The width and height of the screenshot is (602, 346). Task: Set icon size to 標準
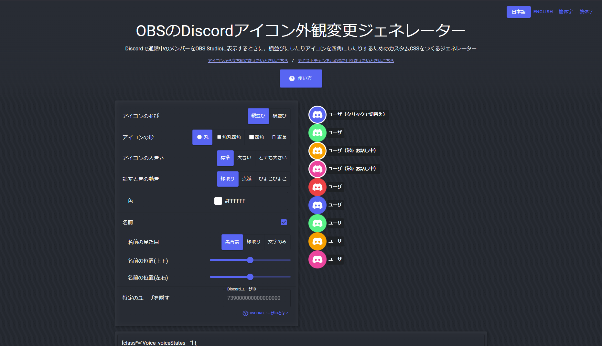[x=225, y=158]
